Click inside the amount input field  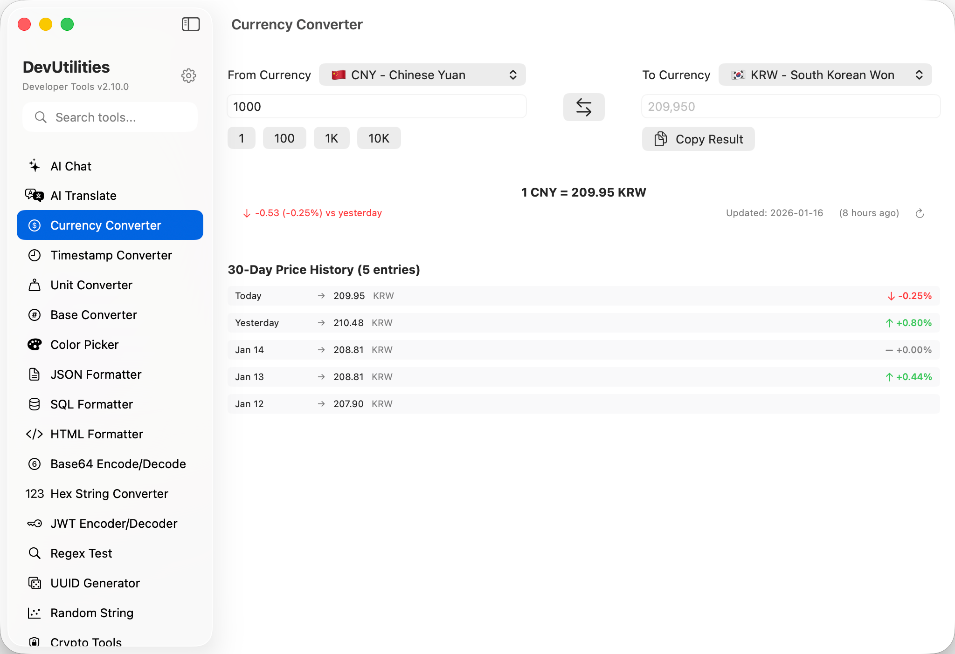376,106
